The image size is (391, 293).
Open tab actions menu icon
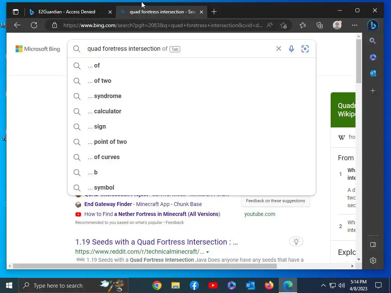coord(16,12)
